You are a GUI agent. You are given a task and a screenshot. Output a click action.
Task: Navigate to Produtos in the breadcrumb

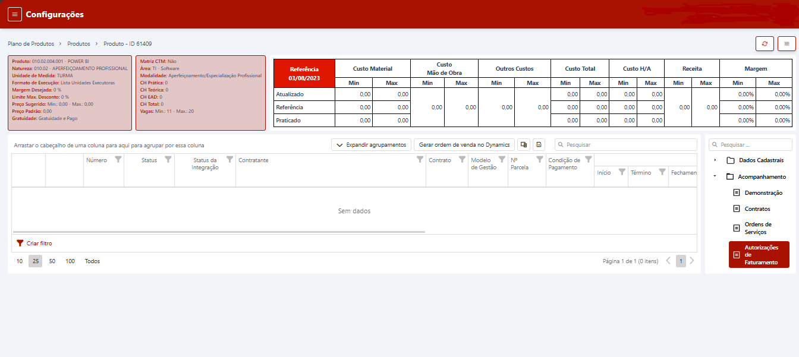tap(78, 44)
